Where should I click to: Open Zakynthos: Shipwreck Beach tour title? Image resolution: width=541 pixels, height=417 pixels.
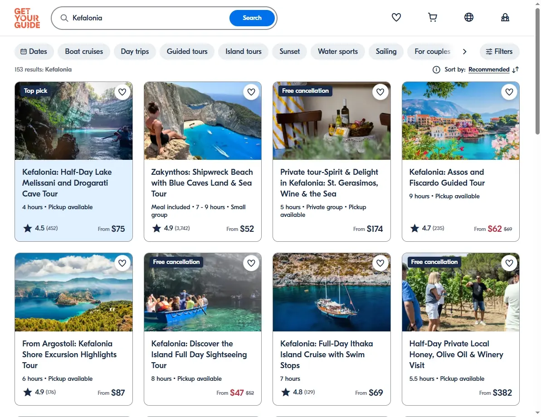pyautogui.click(x=202, y=183)
